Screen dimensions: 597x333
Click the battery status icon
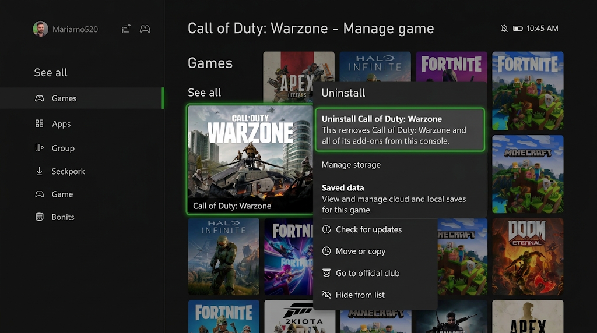click(x=518, y=28)
